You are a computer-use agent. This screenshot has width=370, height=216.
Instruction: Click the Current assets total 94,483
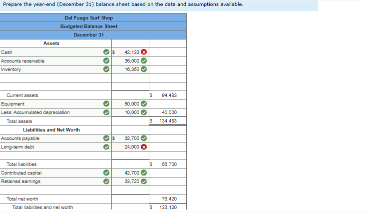click(x=169, y=95)
